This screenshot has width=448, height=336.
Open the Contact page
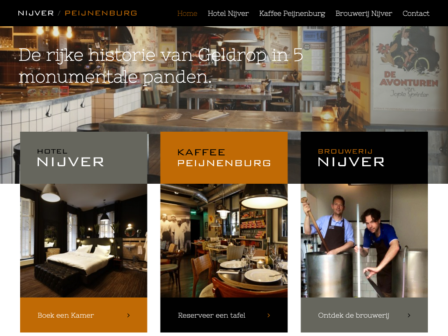click(416, 14)
